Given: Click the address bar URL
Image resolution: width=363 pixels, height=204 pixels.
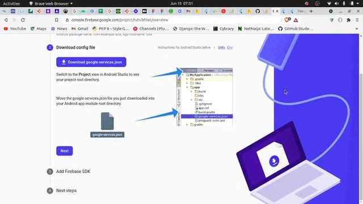Looking at the screenshot, I should (x=120, y=20).
